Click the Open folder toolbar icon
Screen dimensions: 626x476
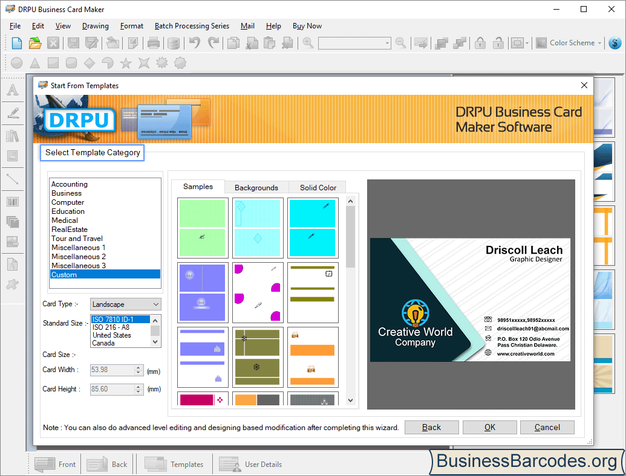pos(35,43)
